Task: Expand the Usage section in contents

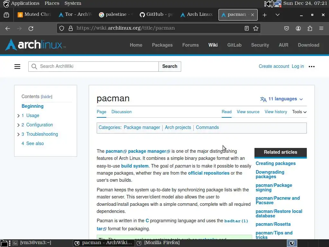Action: pos(18,116)
